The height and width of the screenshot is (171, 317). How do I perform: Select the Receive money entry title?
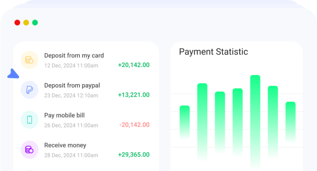click(x=65, y=145)
